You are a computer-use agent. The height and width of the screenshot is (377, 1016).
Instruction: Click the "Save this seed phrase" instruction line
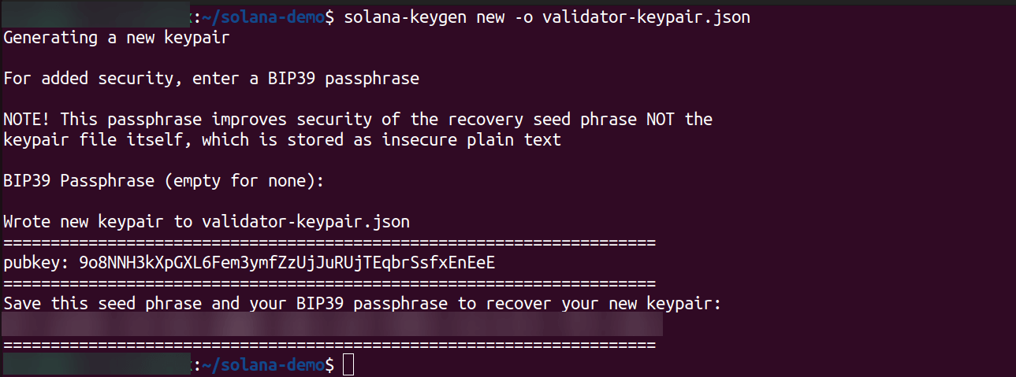[363, 303]
